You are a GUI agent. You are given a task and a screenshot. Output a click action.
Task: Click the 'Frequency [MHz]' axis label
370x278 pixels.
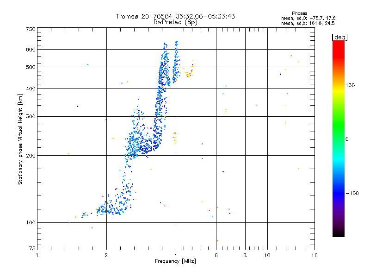[175, 261]
